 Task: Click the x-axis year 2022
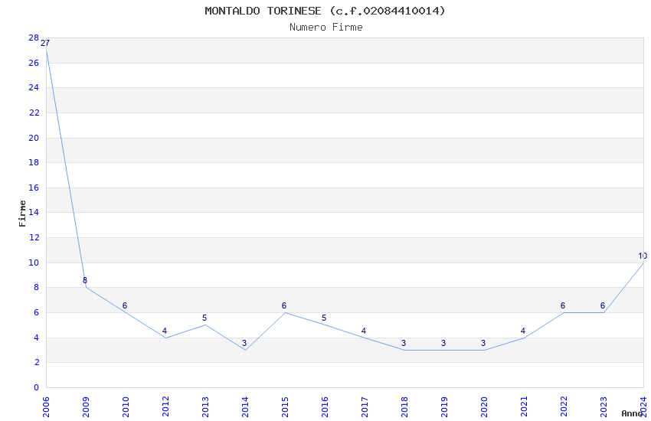tap(564, 407)
